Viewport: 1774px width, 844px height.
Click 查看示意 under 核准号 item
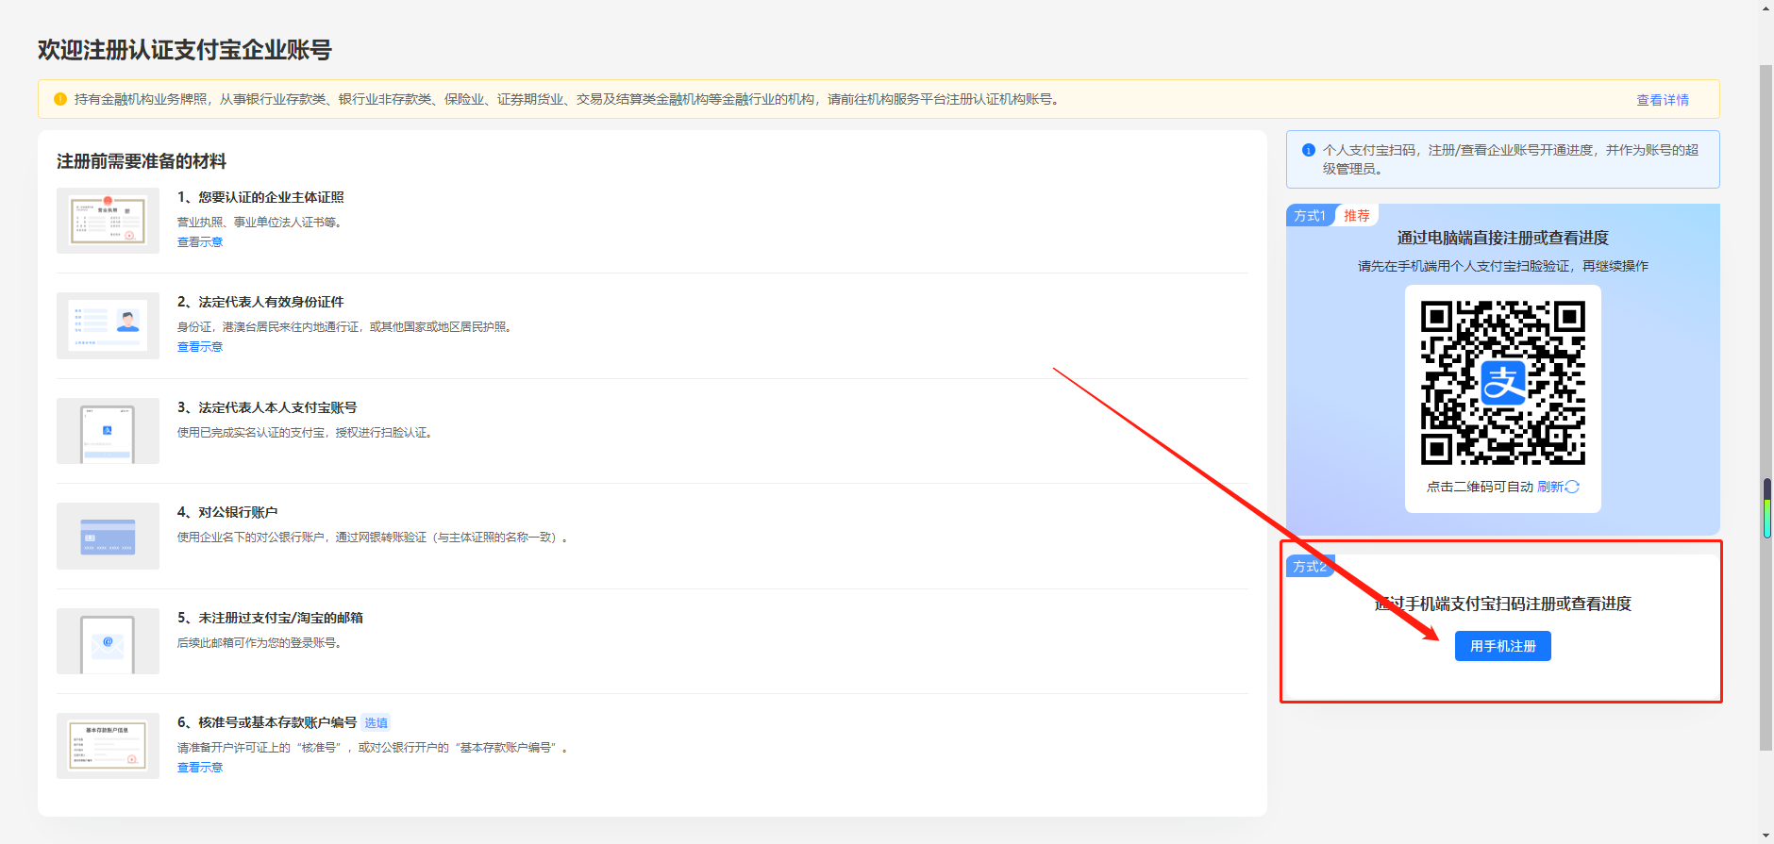pos(200,768)
